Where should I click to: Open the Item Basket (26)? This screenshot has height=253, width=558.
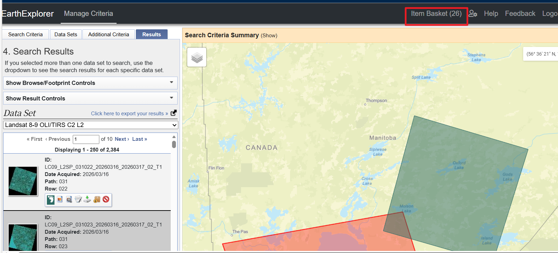(x=436, y=13)
